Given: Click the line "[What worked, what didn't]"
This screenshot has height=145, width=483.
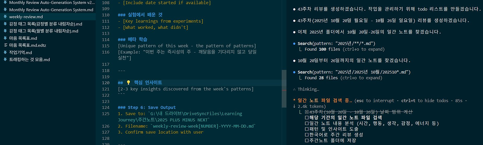Looking at the screenshot, I should click(x=153, y=27).
